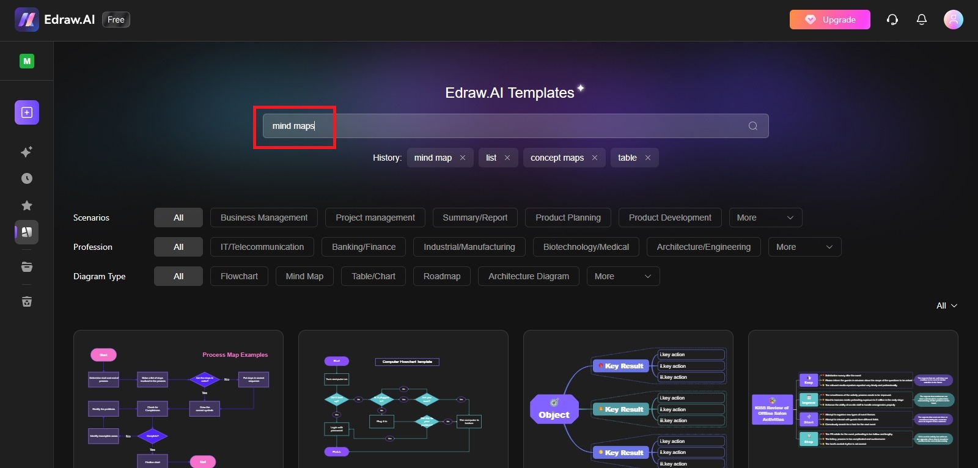Expand More dropdown in Profession row
Image resolution: width=978 pixels, height=468 pixels.
805,247
